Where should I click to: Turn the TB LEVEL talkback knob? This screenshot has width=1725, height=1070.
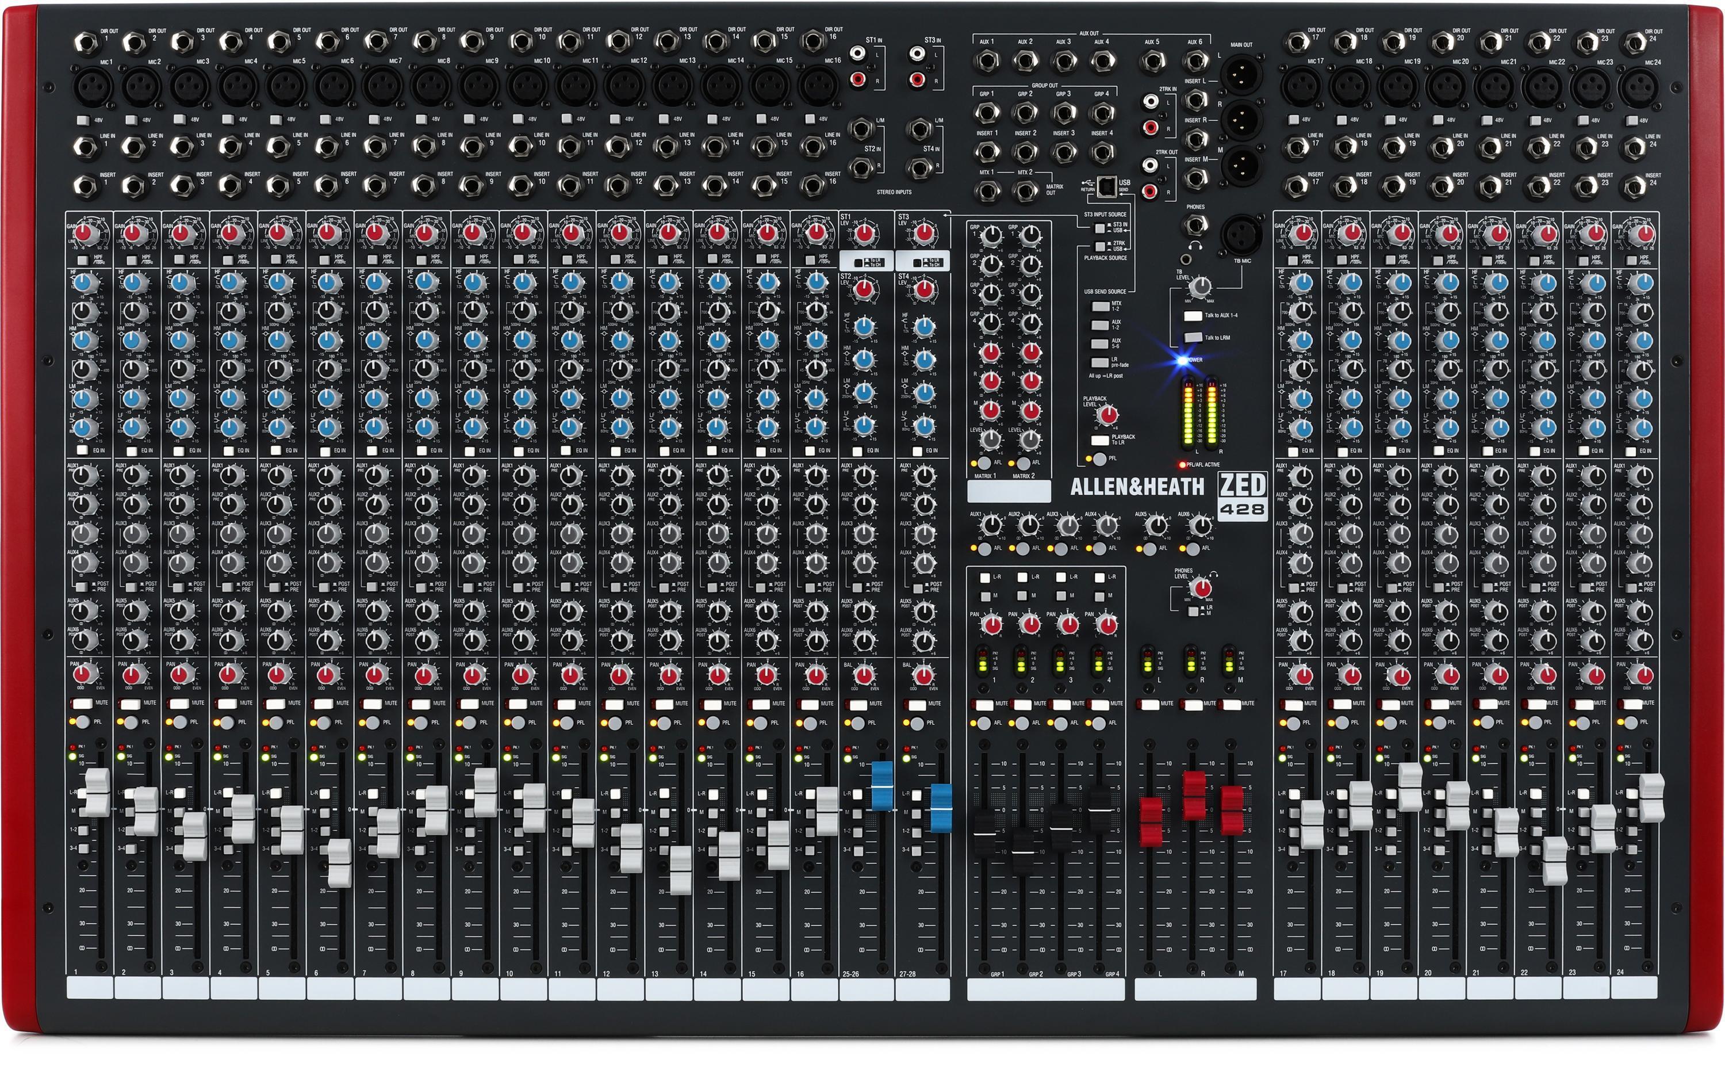1199,287
